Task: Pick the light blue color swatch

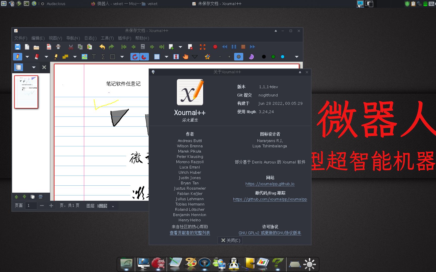Action: [283, 57]
